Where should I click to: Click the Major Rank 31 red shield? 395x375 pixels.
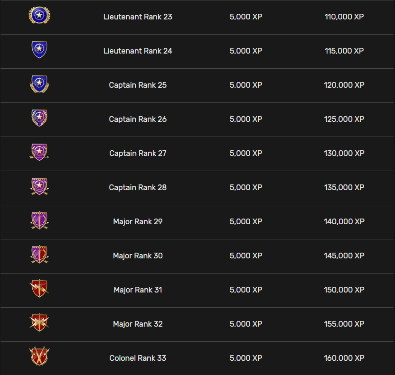(39, 288)
